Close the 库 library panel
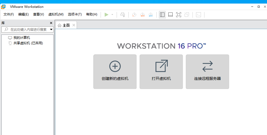267x135 pixels. (51, 23)
